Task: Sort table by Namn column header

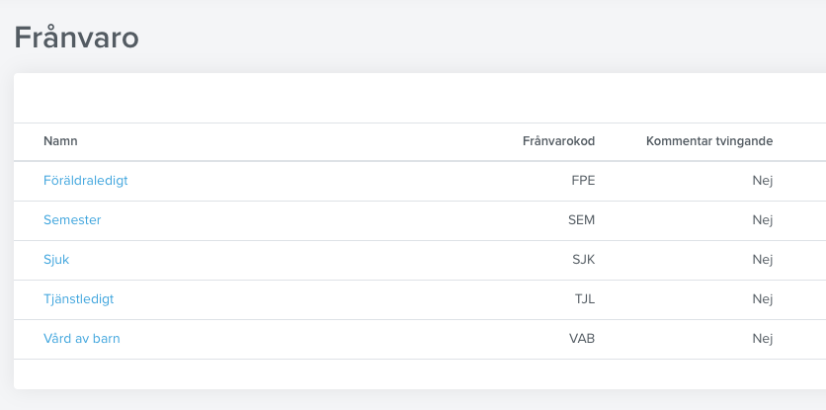Action: pos(60,141)
